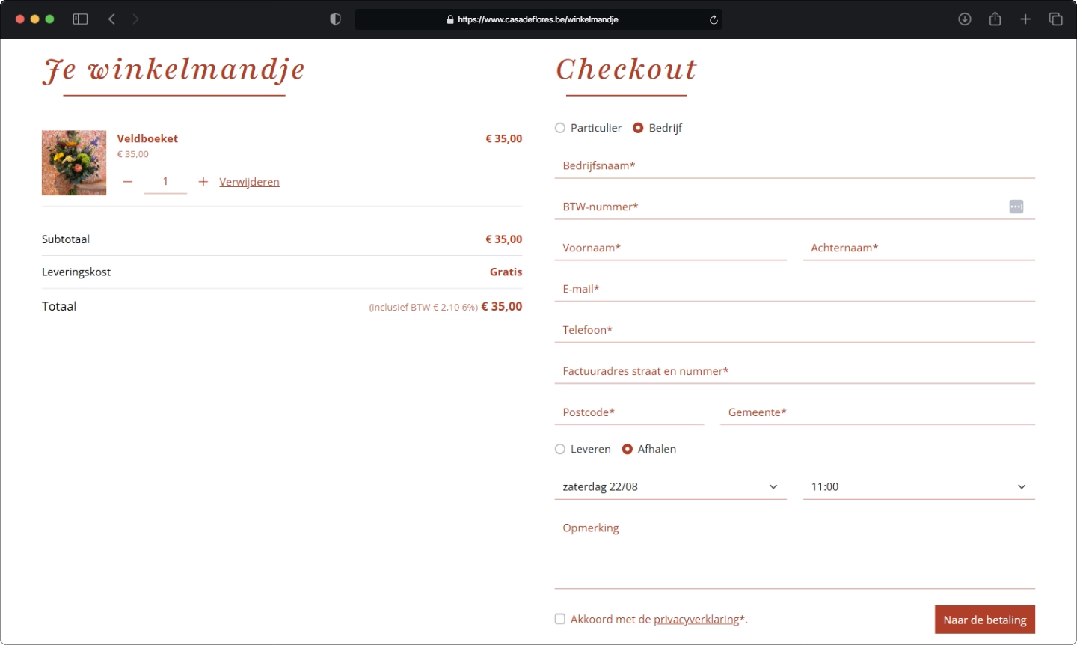Select the Particulier radio button

tap(560, 128)
